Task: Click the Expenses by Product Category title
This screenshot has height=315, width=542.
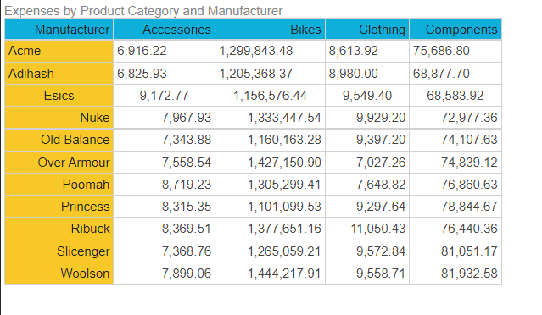Action: (143, 11)
